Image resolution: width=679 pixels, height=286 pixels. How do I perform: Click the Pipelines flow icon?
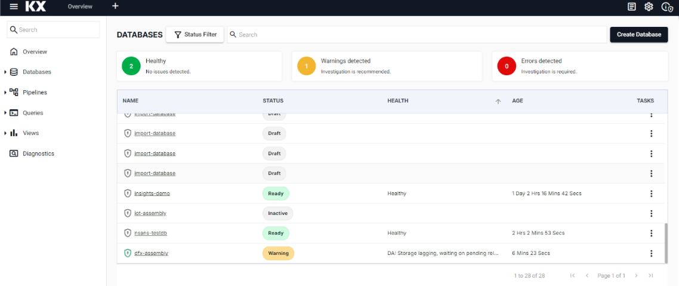(13, 93)
